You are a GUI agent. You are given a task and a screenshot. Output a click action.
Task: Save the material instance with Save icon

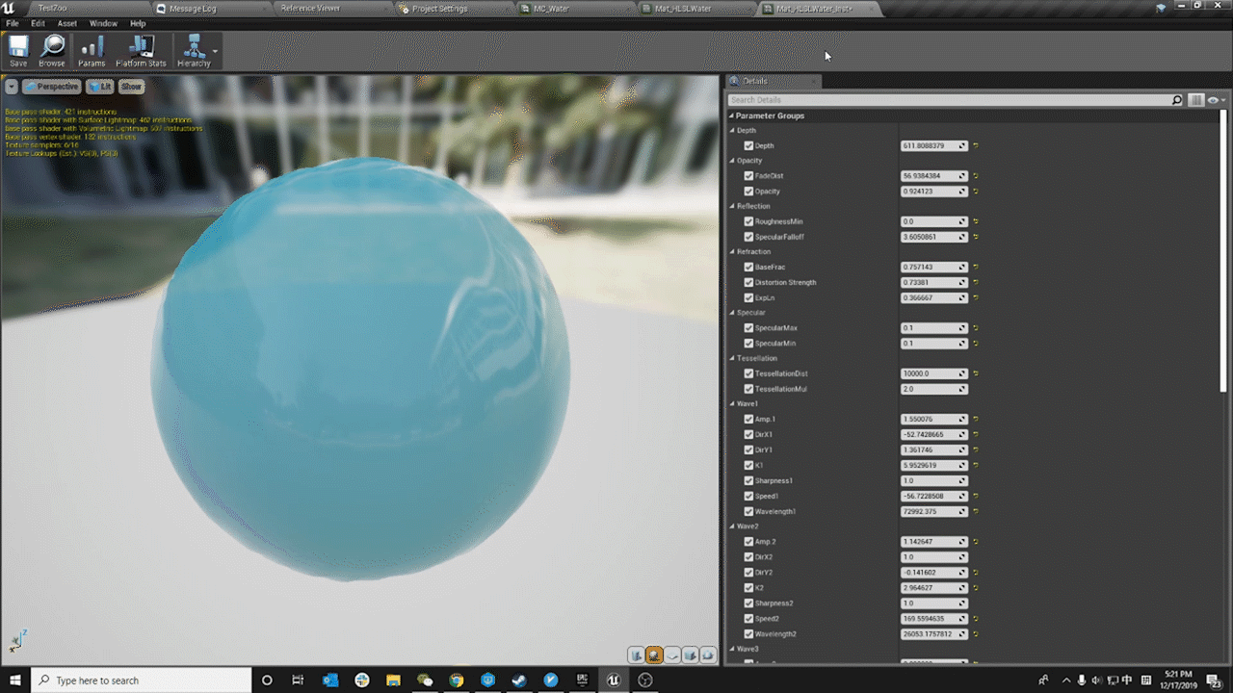[18, 51]
